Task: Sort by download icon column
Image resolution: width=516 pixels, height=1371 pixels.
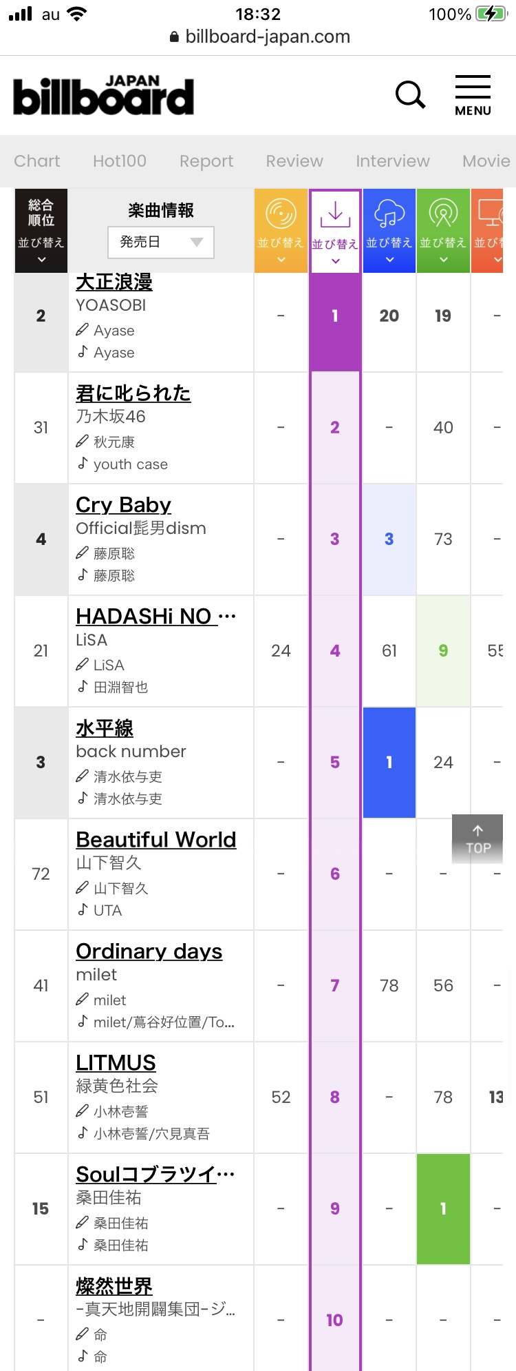Action: click(x=335, y=231)
